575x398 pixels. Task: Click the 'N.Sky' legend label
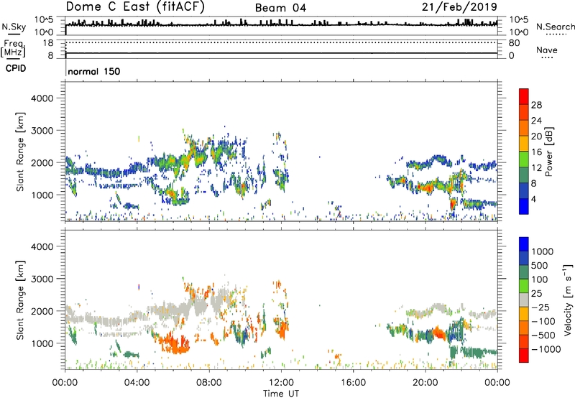(14, 27)
